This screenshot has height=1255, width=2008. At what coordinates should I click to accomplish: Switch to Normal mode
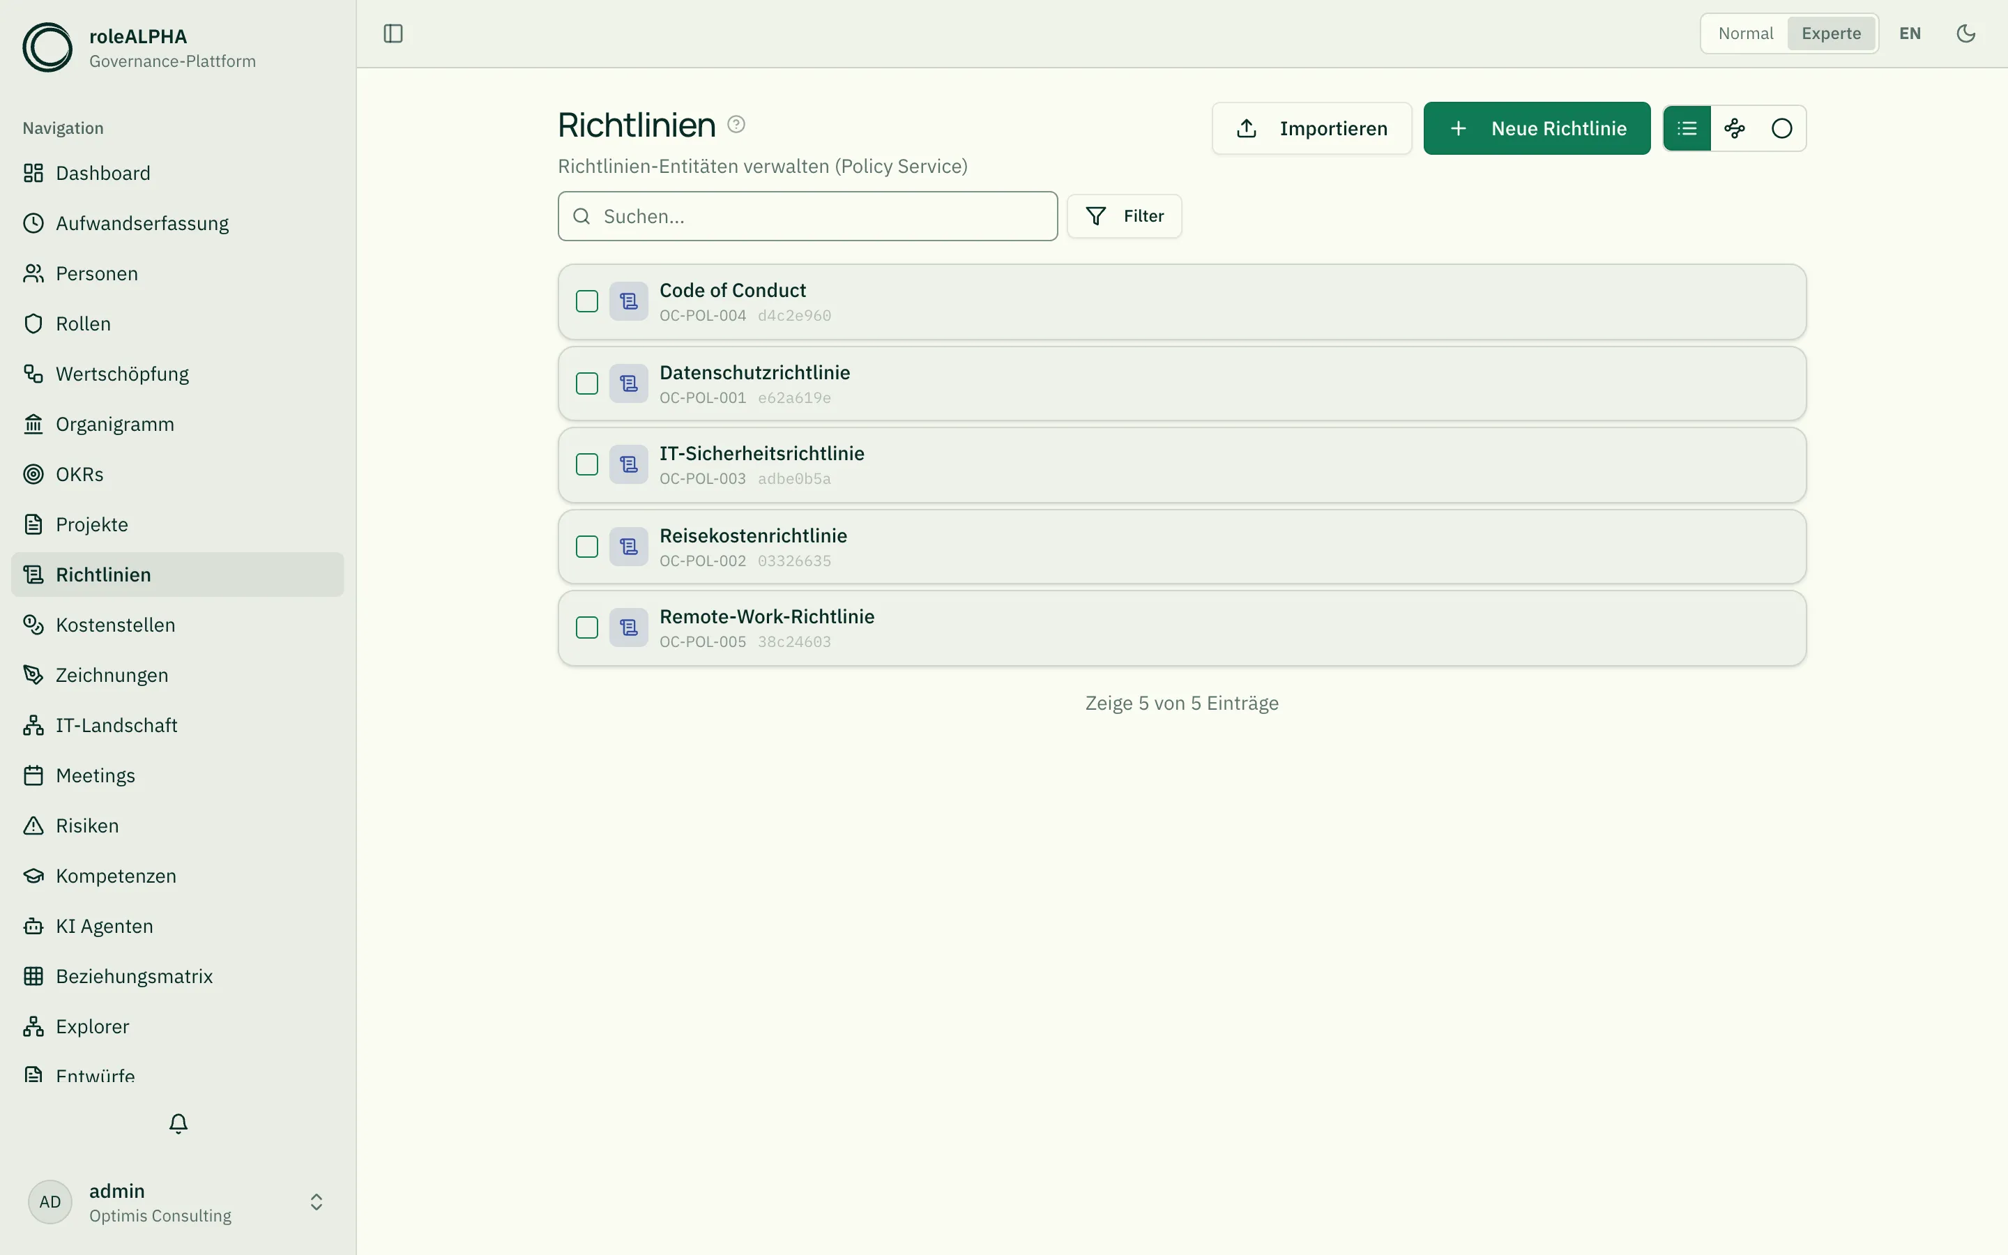(1745, 33)
